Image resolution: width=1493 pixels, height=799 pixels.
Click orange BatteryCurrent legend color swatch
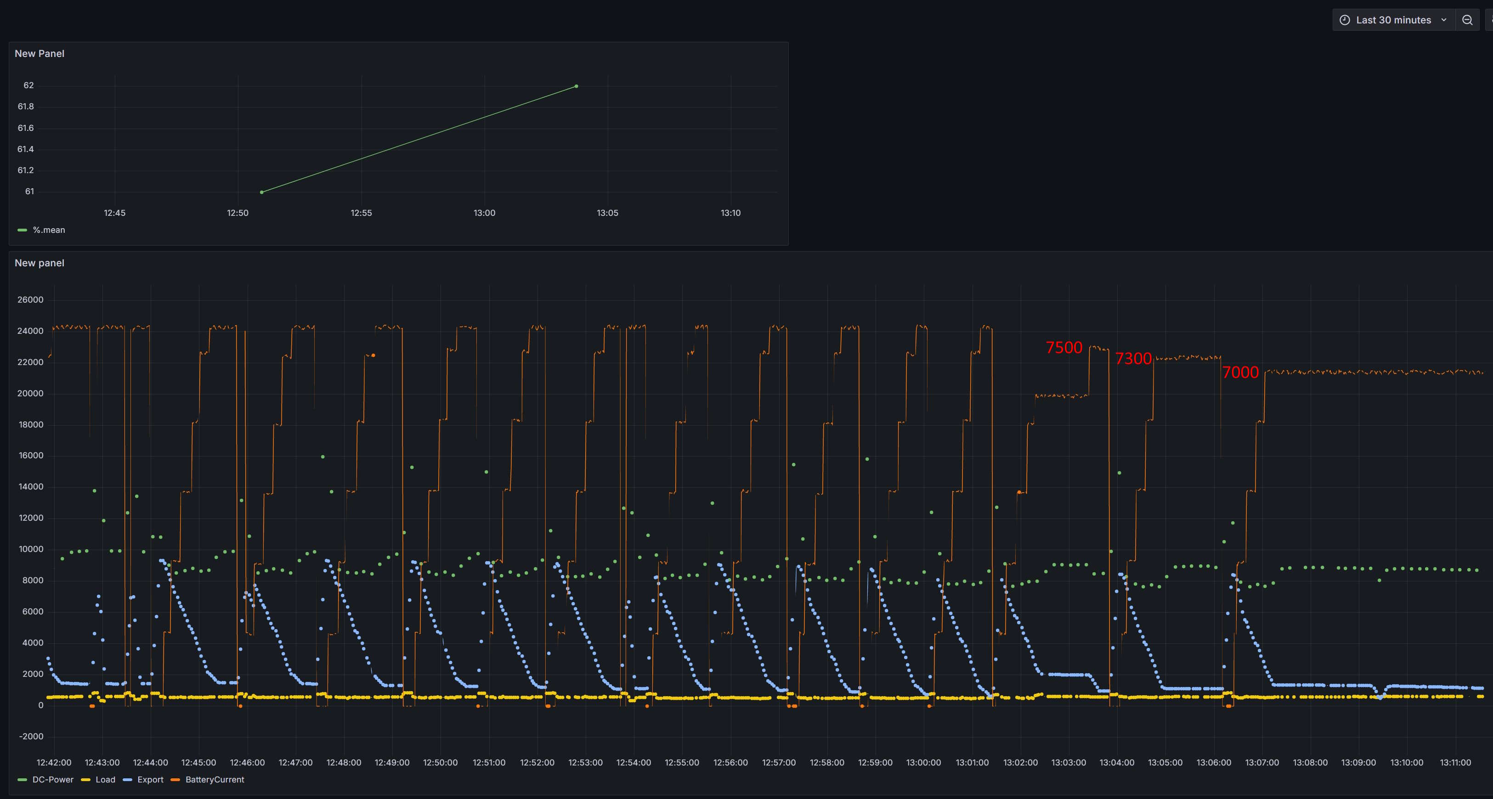175,780
